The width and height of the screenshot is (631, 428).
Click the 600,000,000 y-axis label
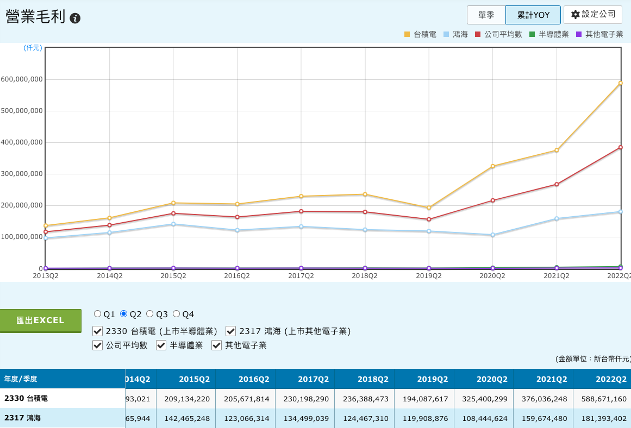22,79
